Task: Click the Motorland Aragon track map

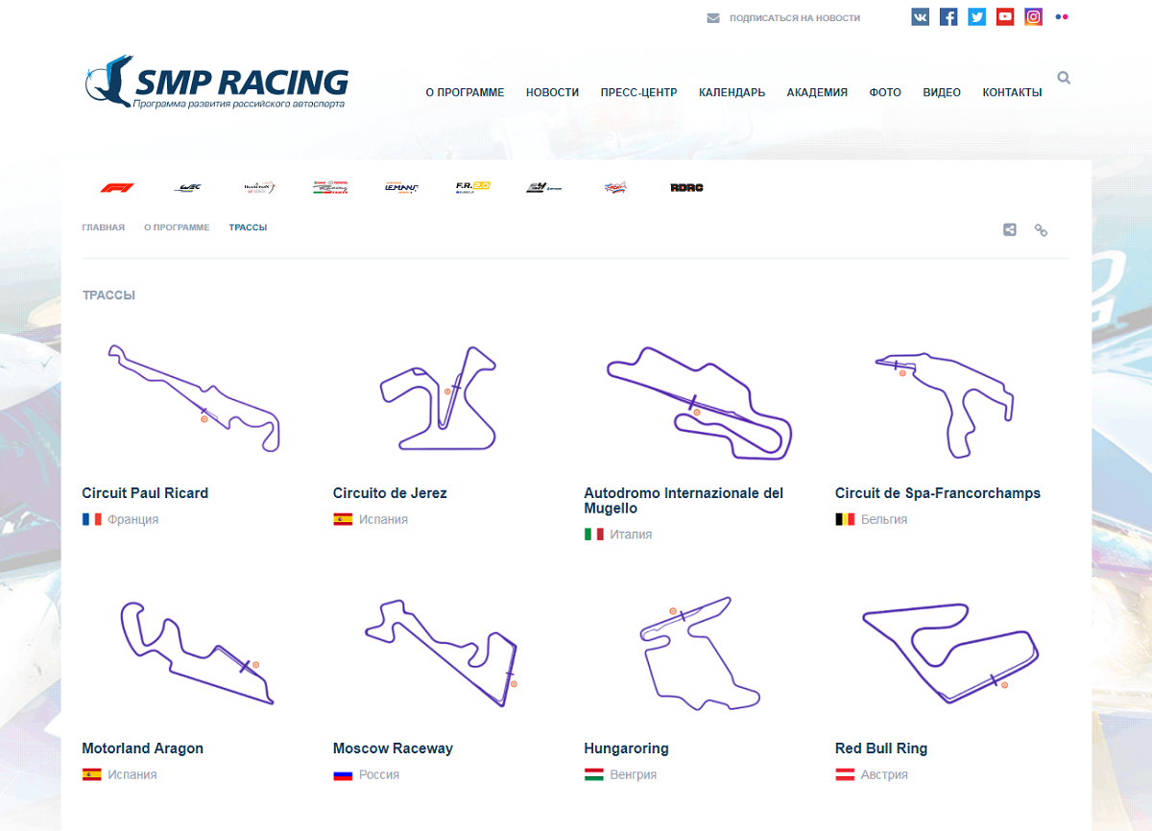Action: [198, 653]
